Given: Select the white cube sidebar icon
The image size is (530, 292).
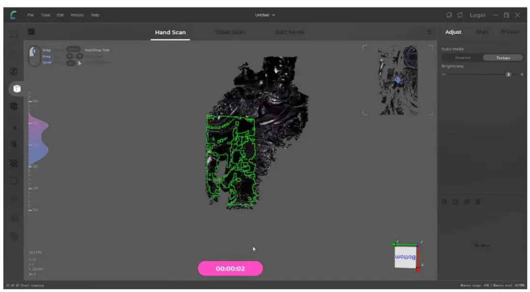Looking at the screenshot, I should point(16,89).
